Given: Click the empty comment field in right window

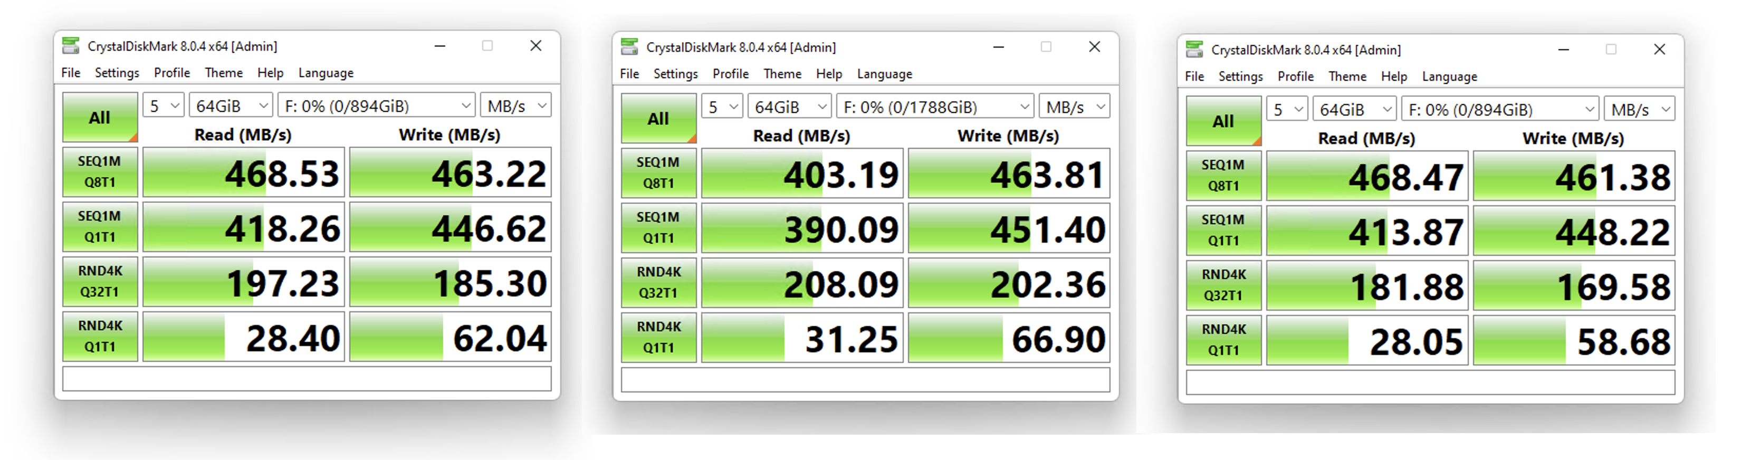Looking at the screenshot, I should pos(1430,382).
